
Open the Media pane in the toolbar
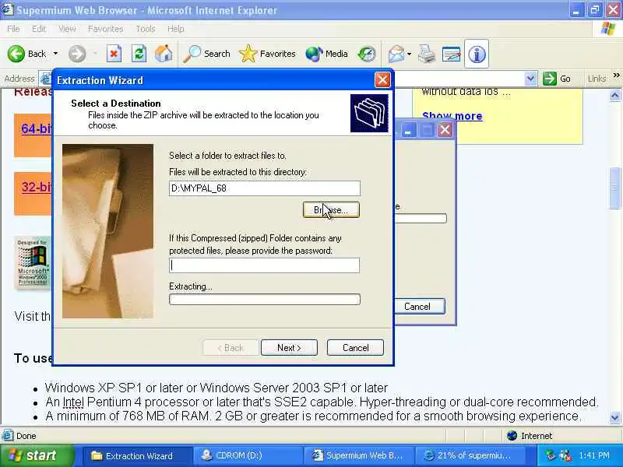coord(326,54)
